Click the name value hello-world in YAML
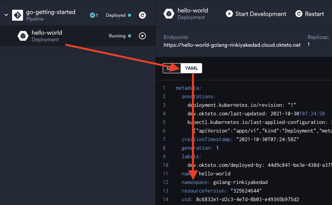 215,174
